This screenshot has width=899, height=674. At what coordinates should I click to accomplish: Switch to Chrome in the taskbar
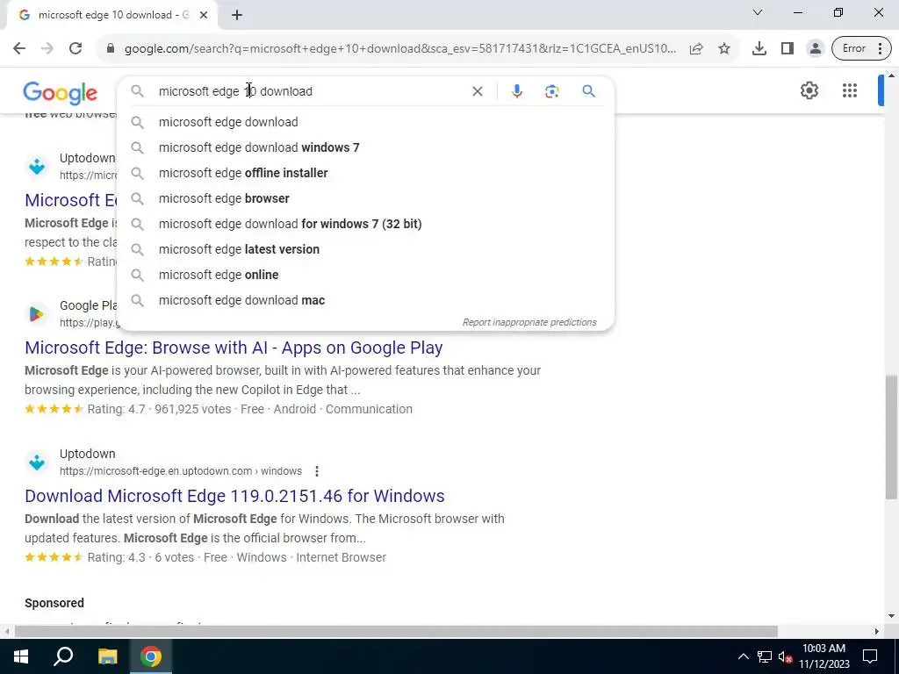pyautogui.click(x=151, y=656)
